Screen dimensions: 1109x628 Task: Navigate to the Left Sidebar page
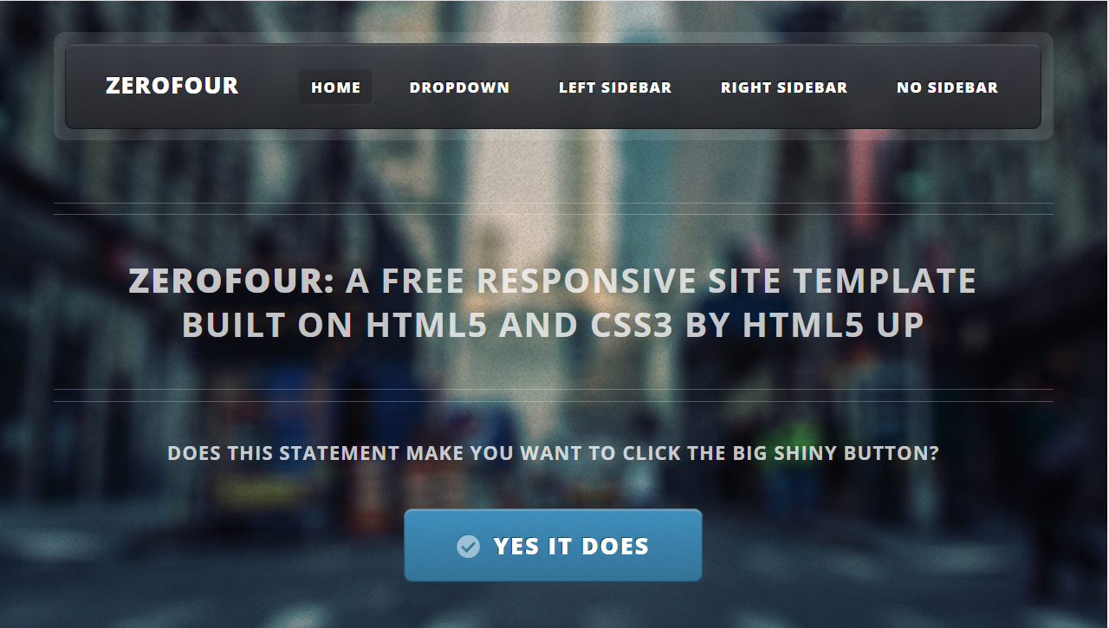[x=615, y=87]
